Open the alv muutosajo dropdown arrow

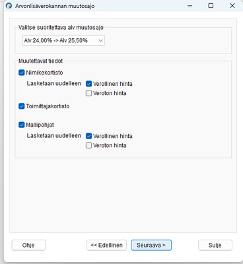[100, 40]
